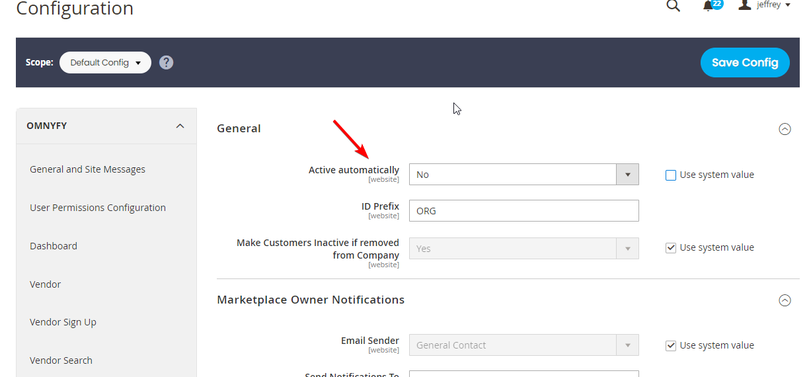This screenshot has width=809, height=377.
Task: Open the search magnifier icon
Action: point(673,6)
